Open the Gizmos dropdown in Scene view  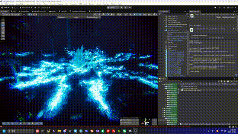155,15
